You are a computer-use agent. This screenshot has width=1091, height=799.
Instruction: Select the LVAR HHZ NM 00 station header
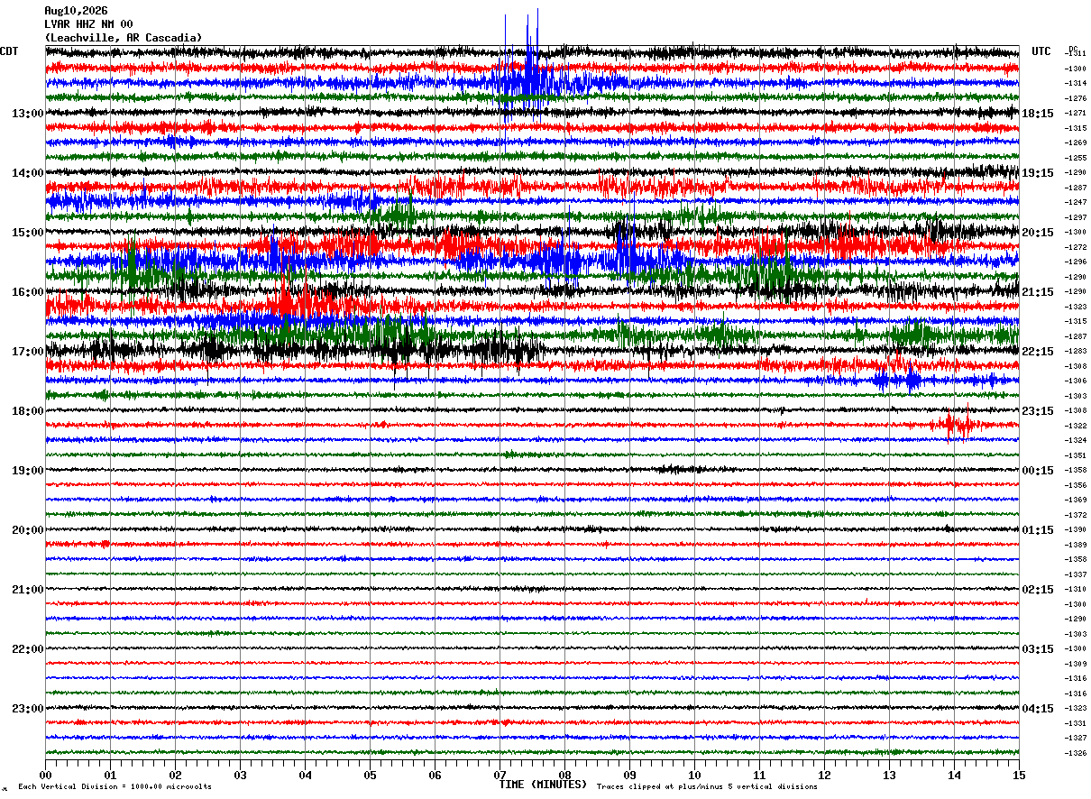tap(88, 24)
